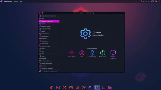Viewport: 161px width, 90px height.
Task: Open Users from Frequently Used
Action: (82, 54)
